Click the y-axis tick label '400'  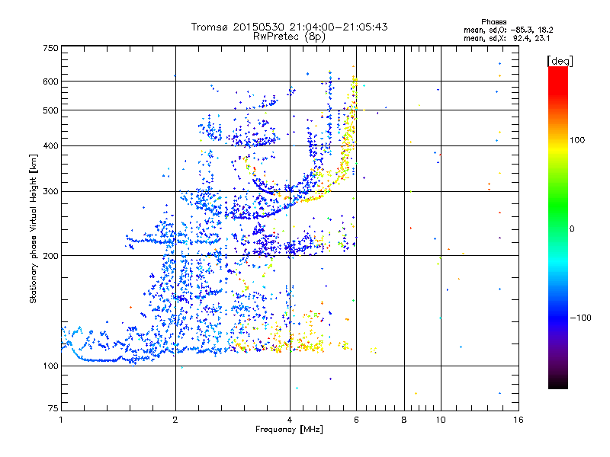pos(50,146)
